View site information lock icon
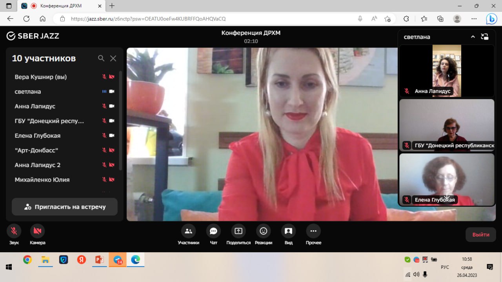 click(62, 19)
